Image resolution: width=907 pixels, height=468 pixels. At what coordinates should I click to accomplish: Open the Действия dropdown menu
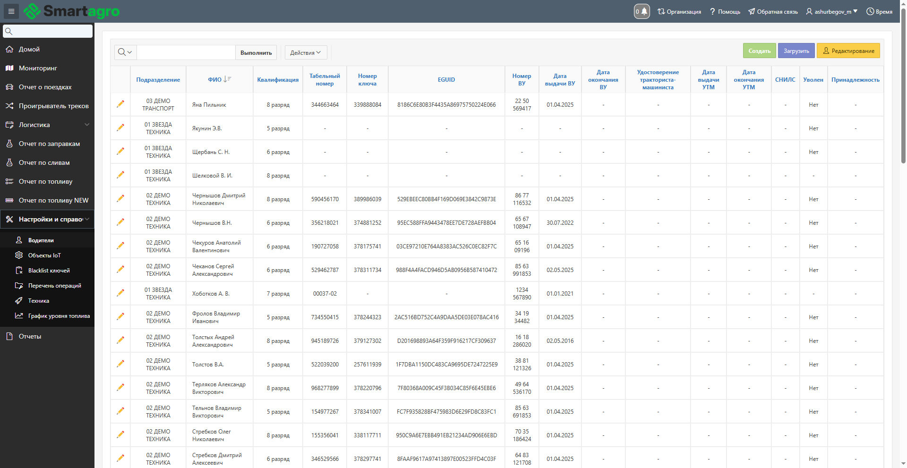306,52
